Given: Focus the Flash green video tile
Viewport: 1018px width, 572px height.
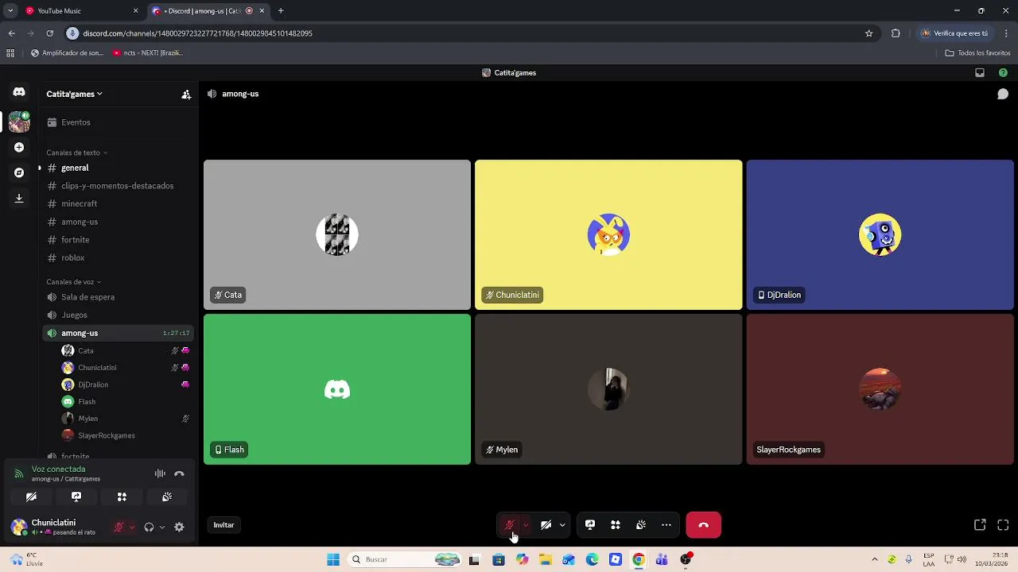Looking at the screenshot, I should [x=337, y=389].
